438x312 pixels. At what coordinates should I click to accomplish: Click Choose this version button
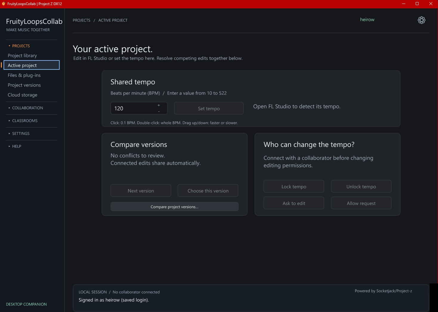pyautogui.click(x=208, y=191)
